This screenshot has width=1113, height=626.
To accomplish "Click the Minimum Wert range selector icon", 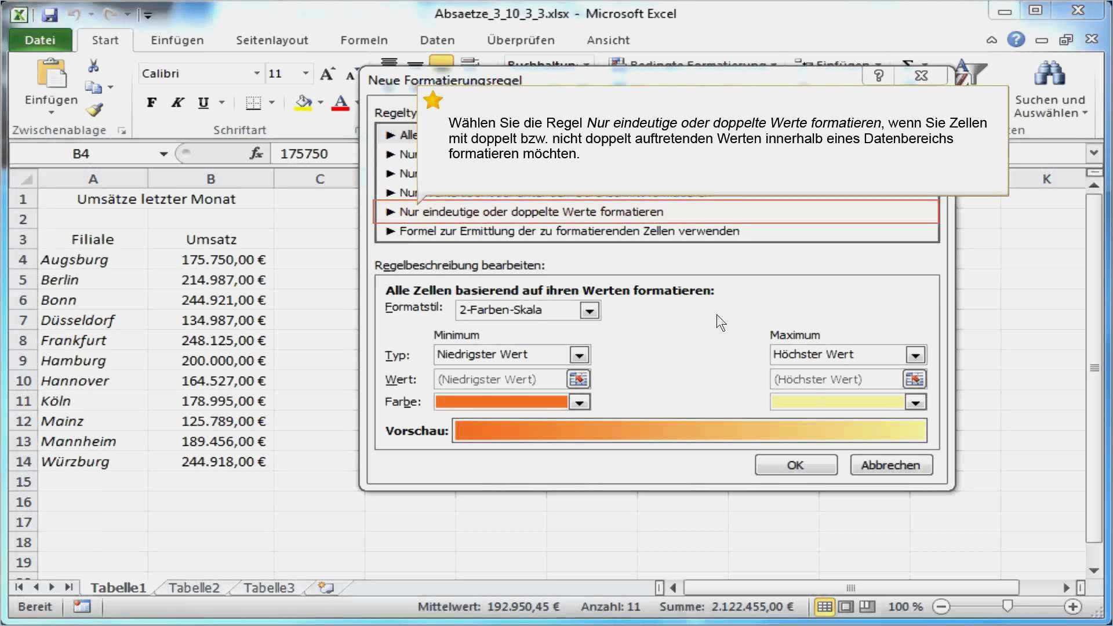I will (579, 380).
